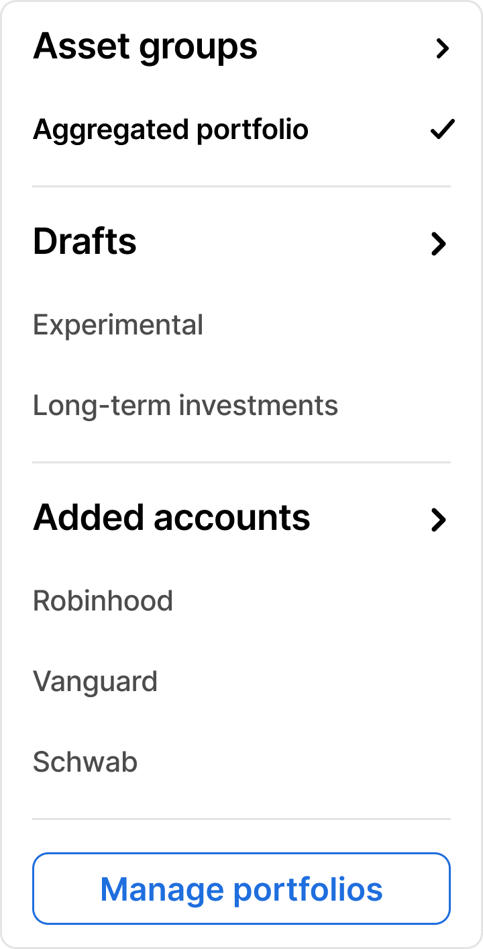Click the Drafts title text
Image resolution: width=483 pixels, height=949 pixels.
pyautogui.click(x=85, y=242)
